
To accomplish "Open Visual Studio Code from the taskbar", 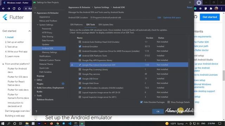I will click(x=70, y=124).
